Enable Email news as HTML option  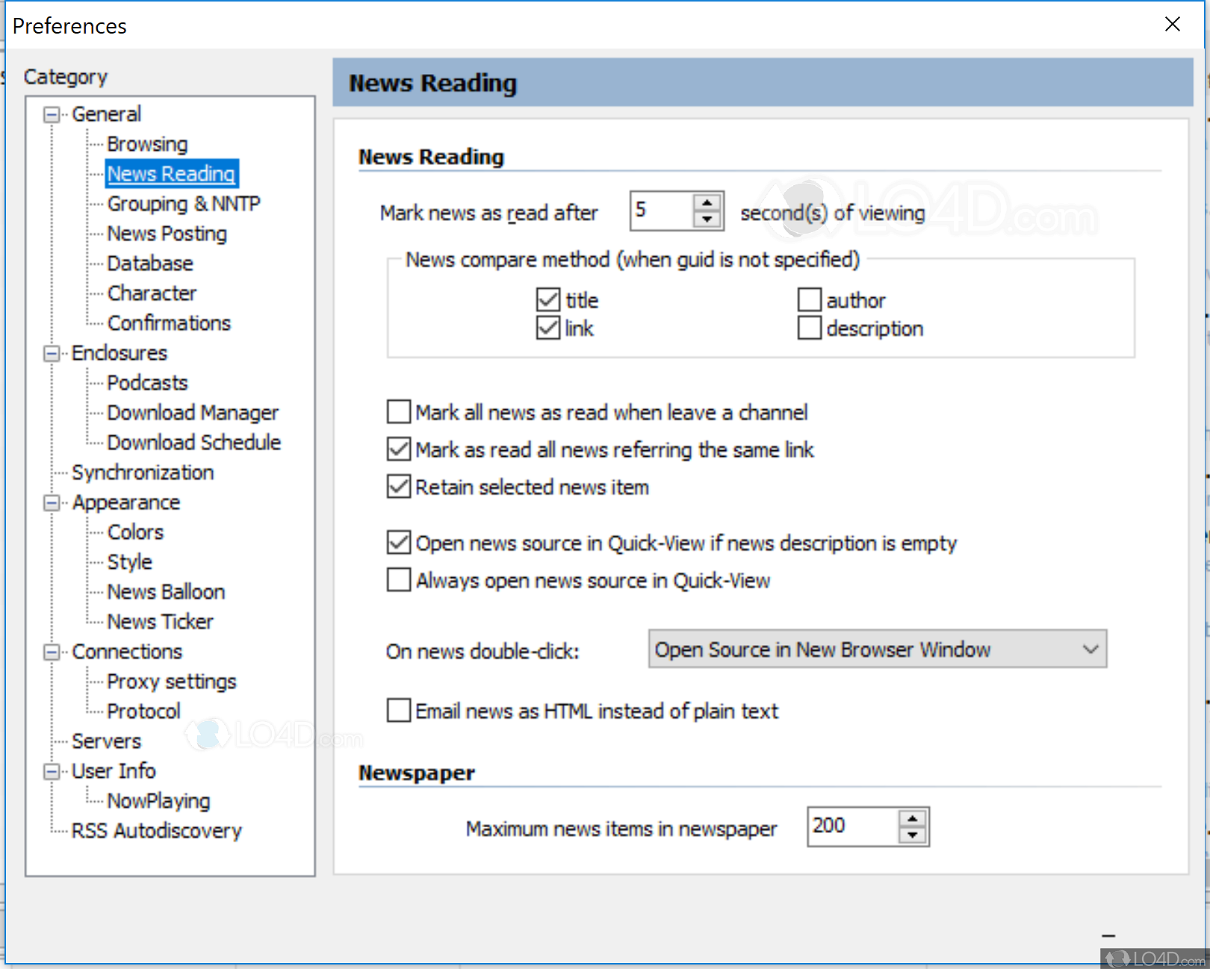[399, 711]
